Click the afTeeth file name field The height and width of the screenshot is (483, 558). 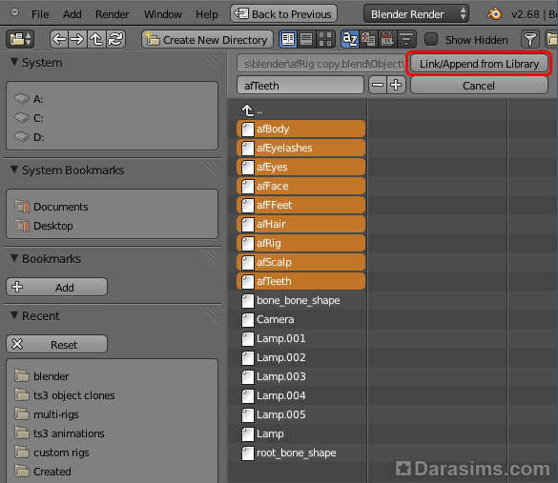(x=300, y=86)
